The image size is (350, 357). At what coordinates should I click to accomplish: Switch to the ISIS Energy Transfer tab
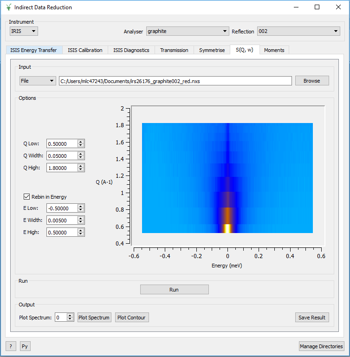33,50
